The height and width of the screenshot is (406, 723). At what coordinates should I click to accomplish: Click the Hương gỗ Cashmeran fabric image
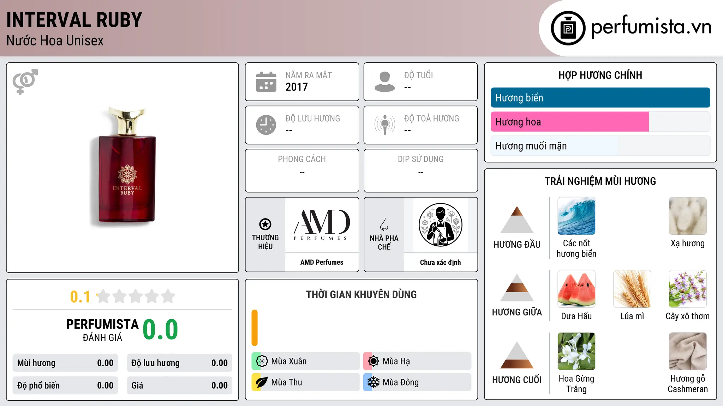point(688,351)
